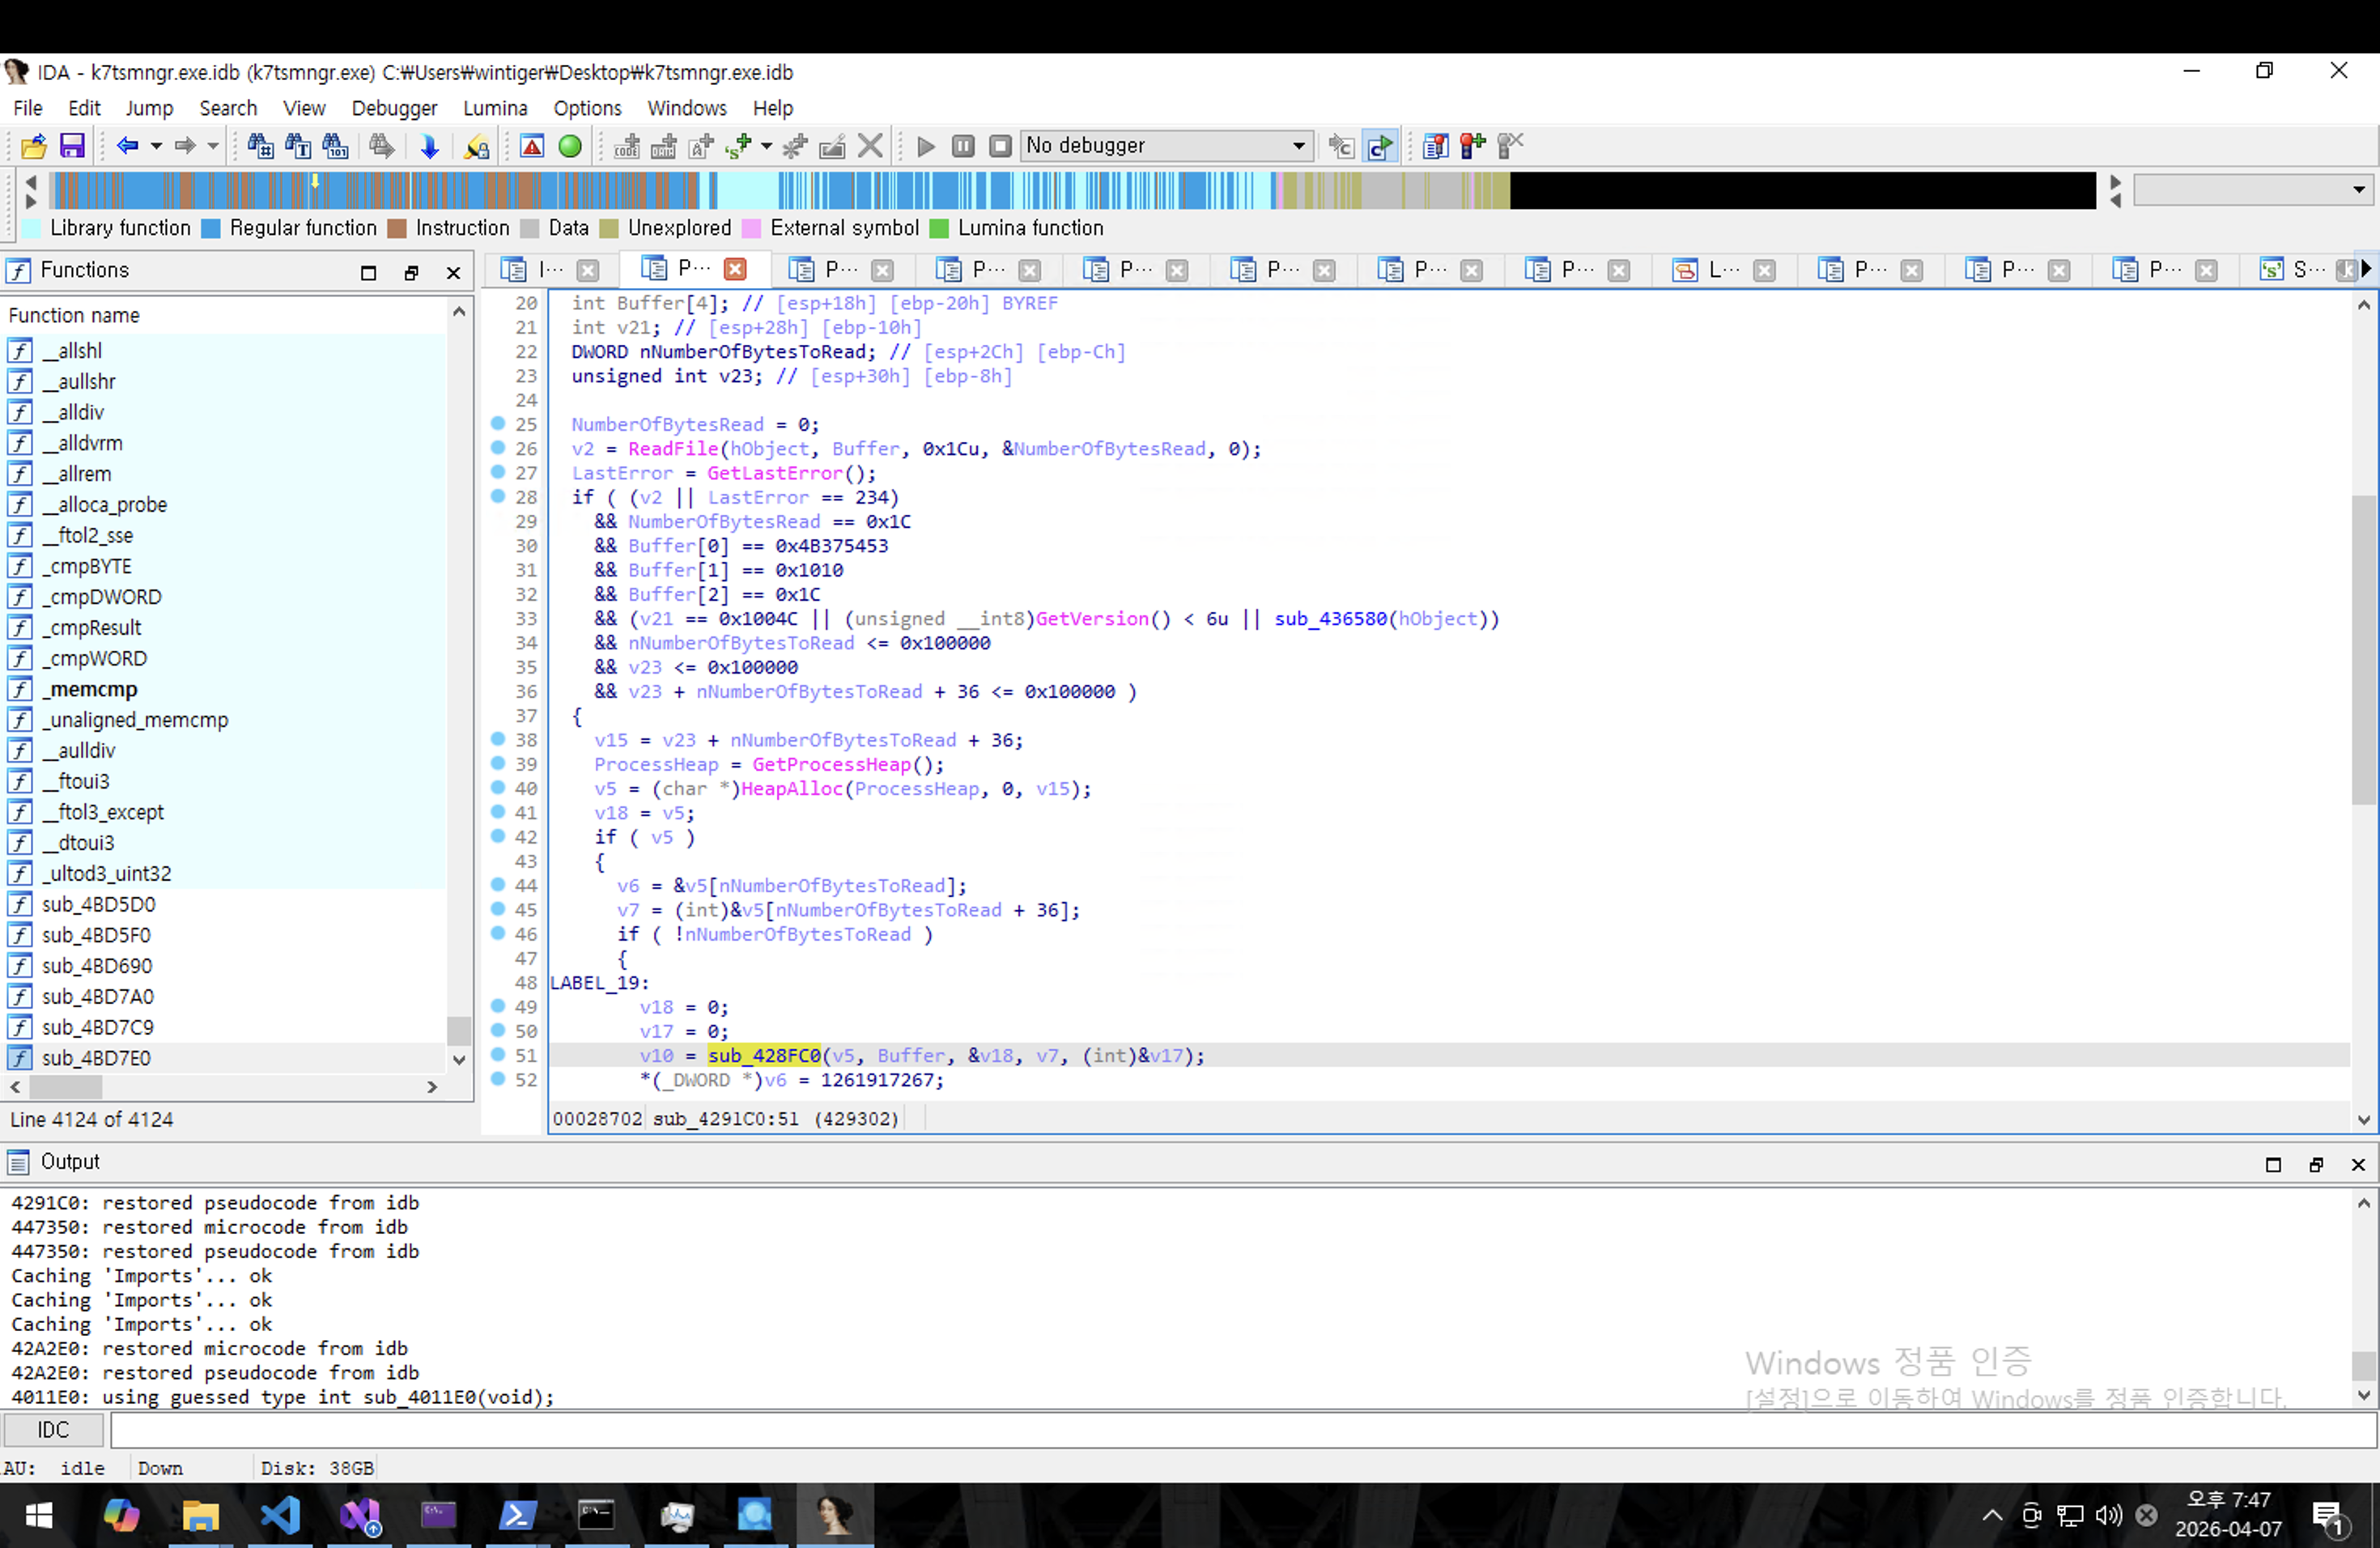Click the Jump back blue arrow
Viewport: 2380px width, 1548px height.
[x=127, y=146]
